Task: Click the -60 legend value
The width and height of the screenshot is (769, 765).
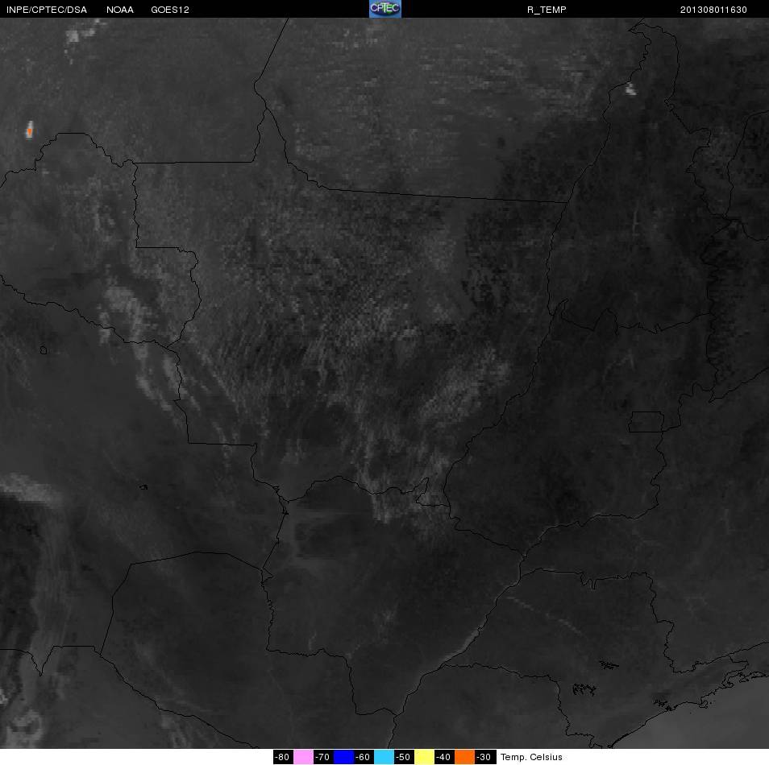Action: click(x=364, y=757)
